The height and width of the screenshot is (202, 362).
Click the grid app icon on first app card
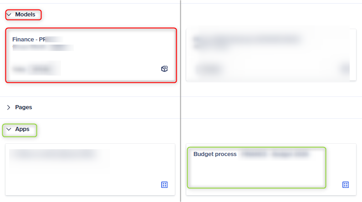tap(164, 185)
